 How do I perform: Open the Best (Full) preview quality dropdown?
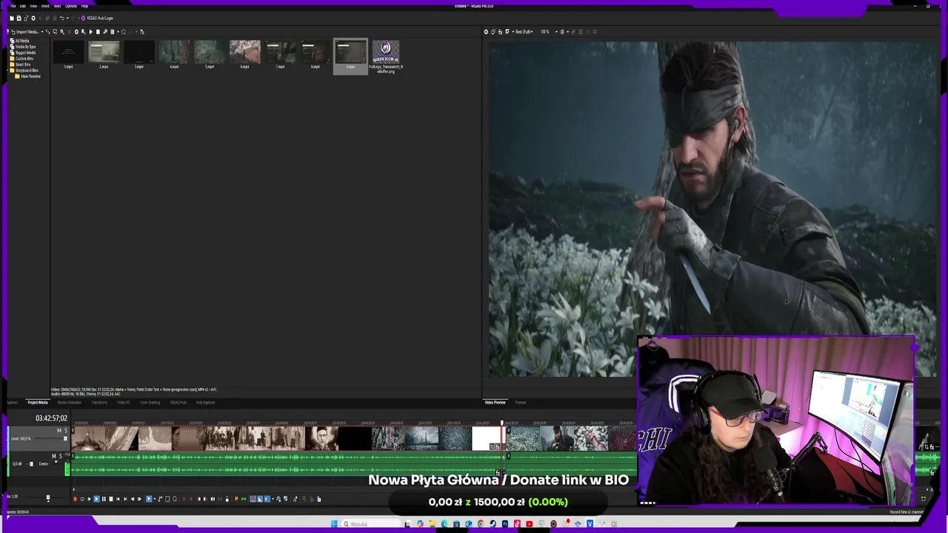click(523, 32)
